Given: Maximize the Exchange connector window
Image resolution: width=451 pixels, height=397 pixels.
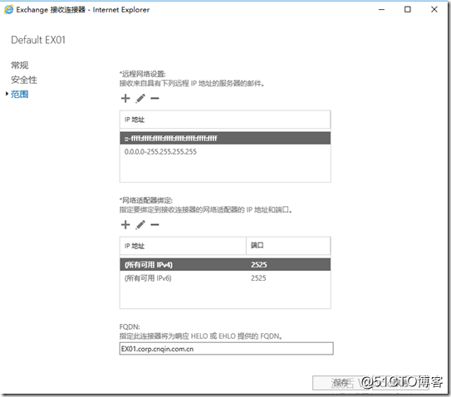Looking at the screenshot, I should tap(408, 9).
